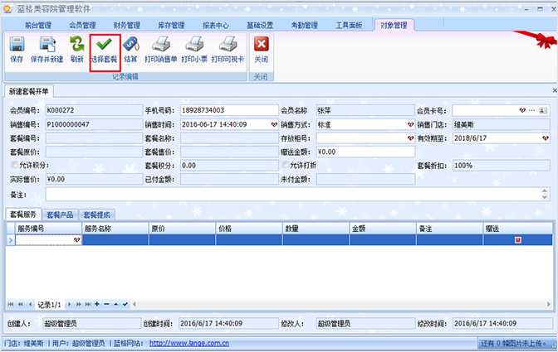Toggle the 允许积分 checkbox

coord(12,166)
